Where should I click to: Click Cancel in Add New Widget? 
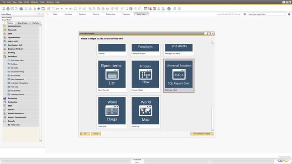click(x=96, y=133)
